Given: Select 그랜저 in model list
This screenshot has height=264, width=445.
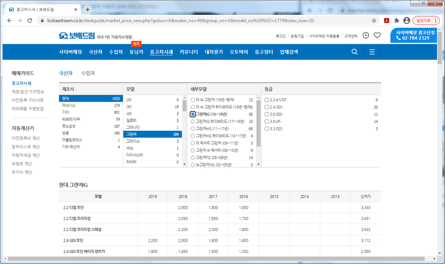Looking at the screenshot, I should pos(152,134).
